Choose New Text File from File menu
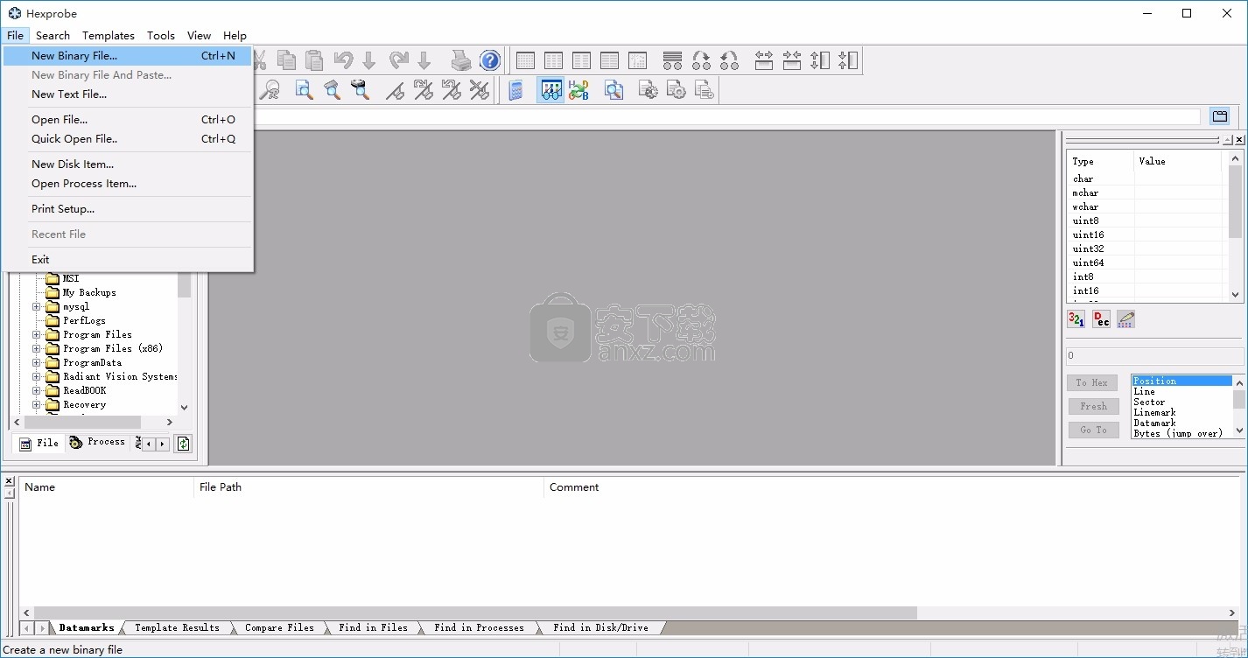 128,94
